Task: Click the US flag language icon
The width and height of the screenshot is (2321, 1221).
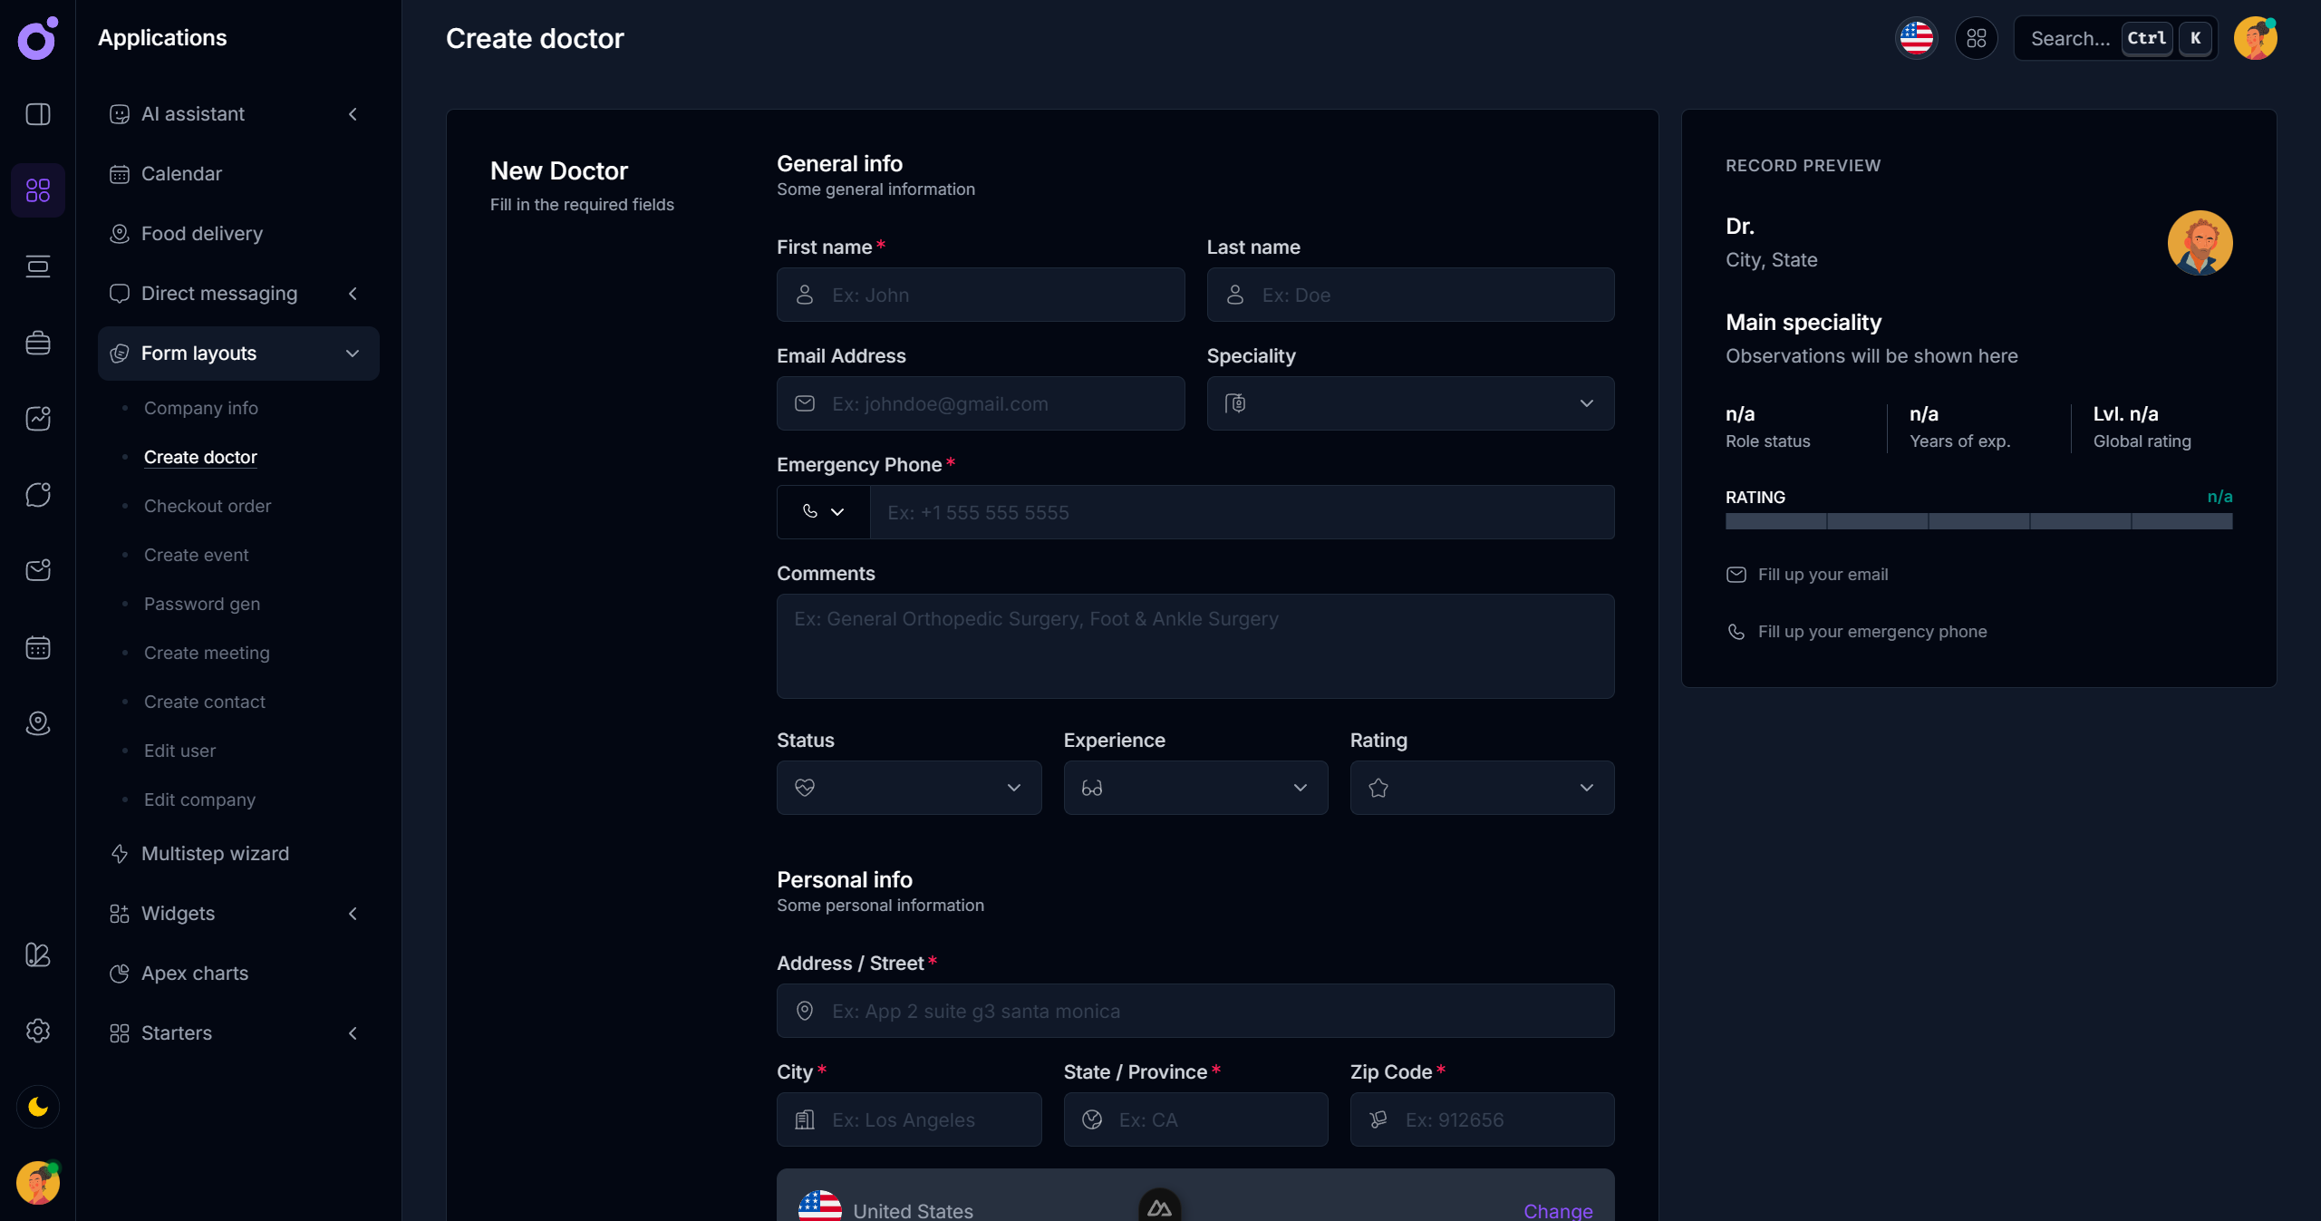Action: coord(1916,38)
